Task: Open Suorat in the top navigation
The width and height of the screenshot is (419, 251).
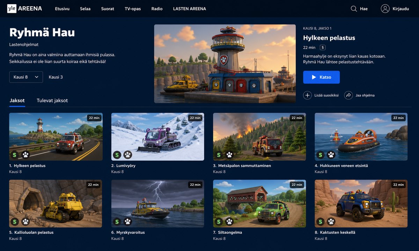Action: click(x=108, y=9)
